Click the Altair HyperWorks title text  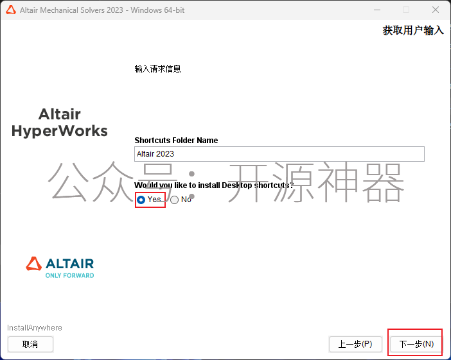coord(60,123)
